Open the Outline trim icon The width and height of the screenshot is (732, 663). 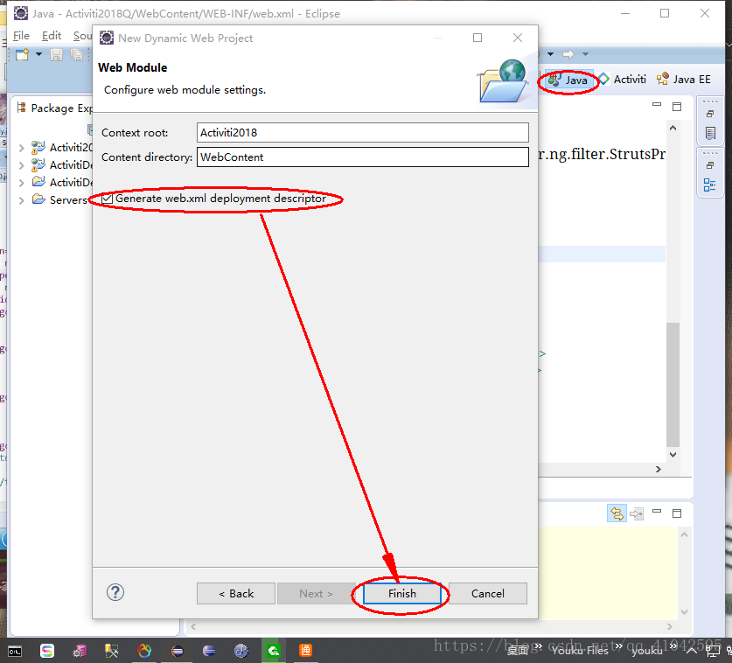709,185
